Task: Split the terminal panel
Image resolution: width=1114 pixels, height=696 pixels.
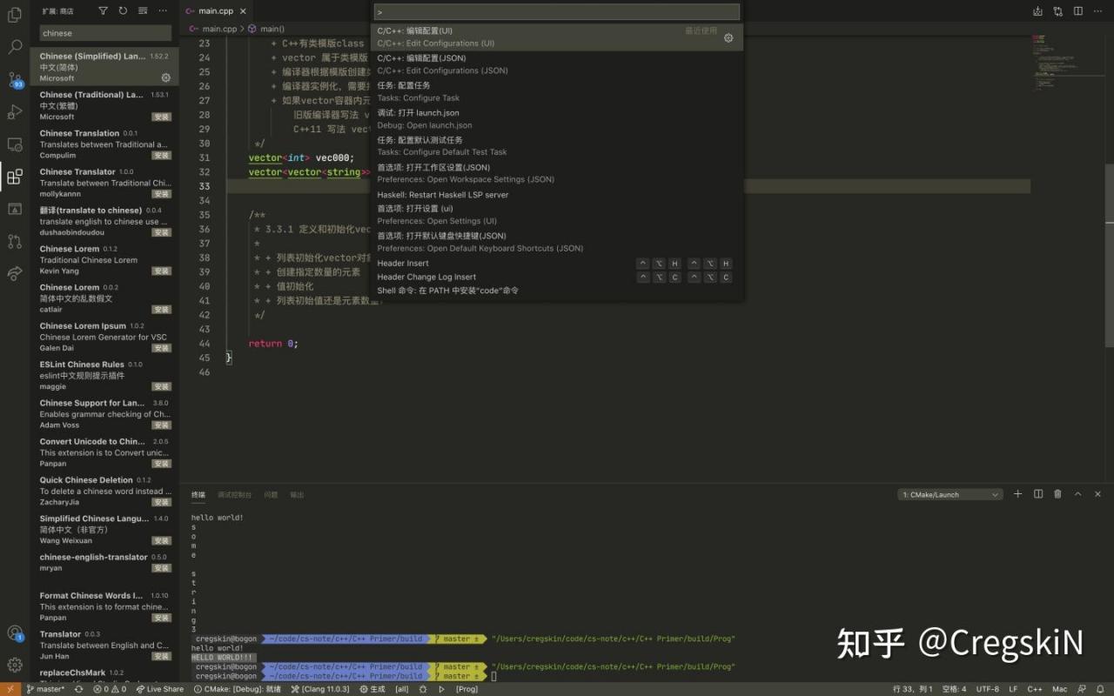Action: pyautogui.click(x=1037, y=494)
